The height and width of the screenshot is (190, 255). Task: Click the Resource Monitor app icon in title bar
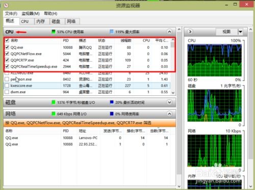coord(6,6)
